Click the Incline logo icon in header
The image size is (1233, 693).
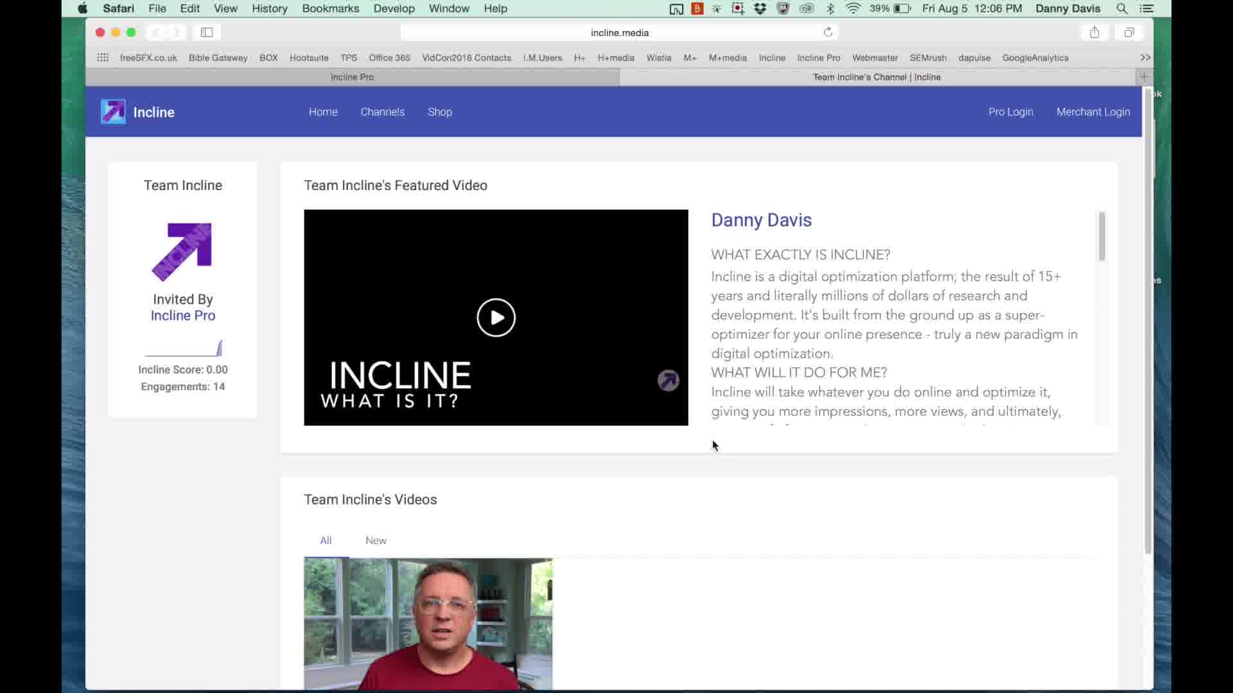tap(113, 112)
